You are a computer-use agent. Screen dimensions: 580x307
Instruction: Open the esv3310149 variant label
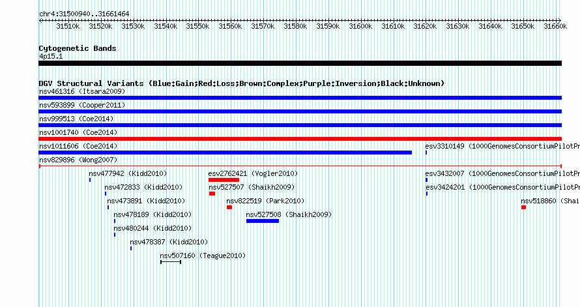pos(502,146)
